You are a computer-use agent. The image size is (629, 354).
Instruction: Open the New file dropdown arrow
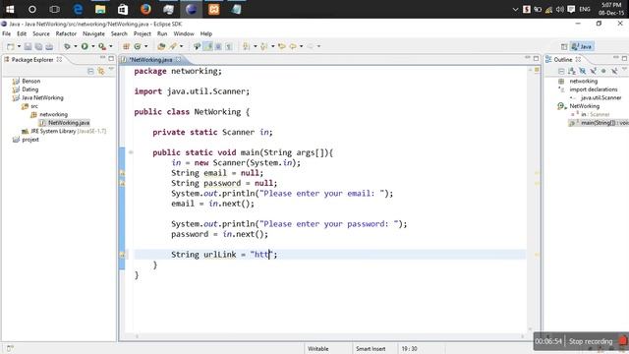[x=19, y=46]
